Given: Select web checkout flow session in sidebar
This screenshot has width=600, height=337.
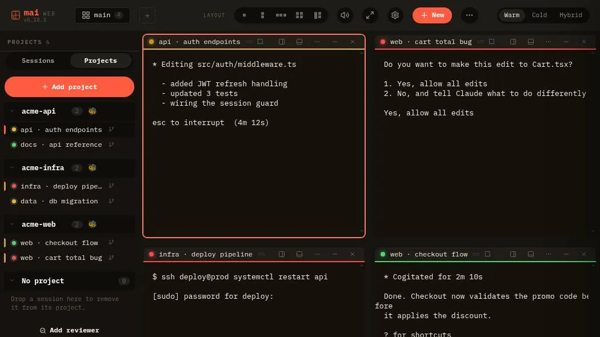Looking at the screenshot, I should point(69,243).
